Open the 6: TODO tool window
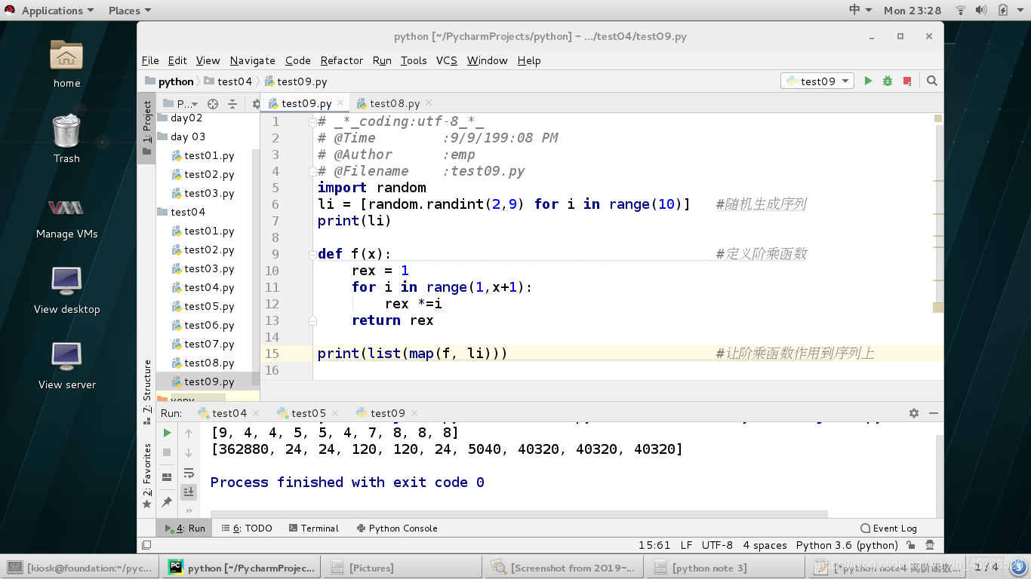1031x579 pixels. [x=247, y=528]
